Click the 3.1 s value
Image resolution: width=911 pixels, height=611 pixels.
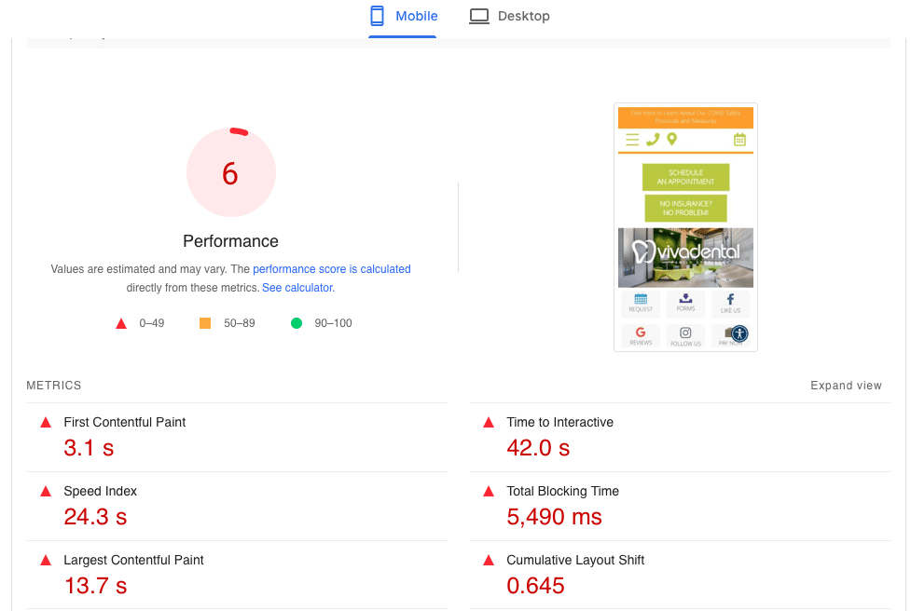[x=89, y=448]
